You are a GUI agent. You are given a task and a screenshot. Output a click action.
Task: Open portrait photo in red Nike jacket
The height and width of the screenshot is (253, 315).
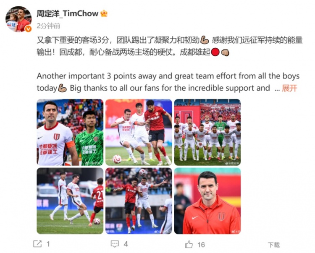click(x=207, y=201)
